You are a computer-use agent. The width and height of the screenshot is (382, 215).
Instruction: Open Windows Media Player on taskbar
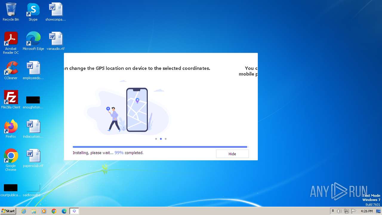[44, 211]
